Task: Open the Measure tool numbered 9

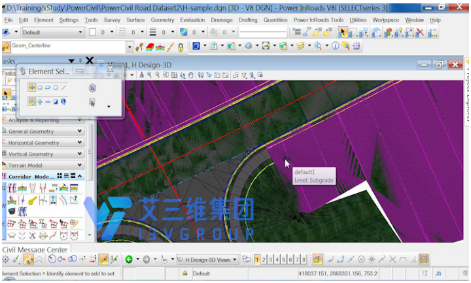Action: [x=432, y=33]
